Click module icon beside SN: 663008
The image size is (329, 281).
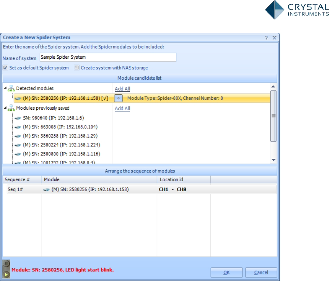click(18, 127)
